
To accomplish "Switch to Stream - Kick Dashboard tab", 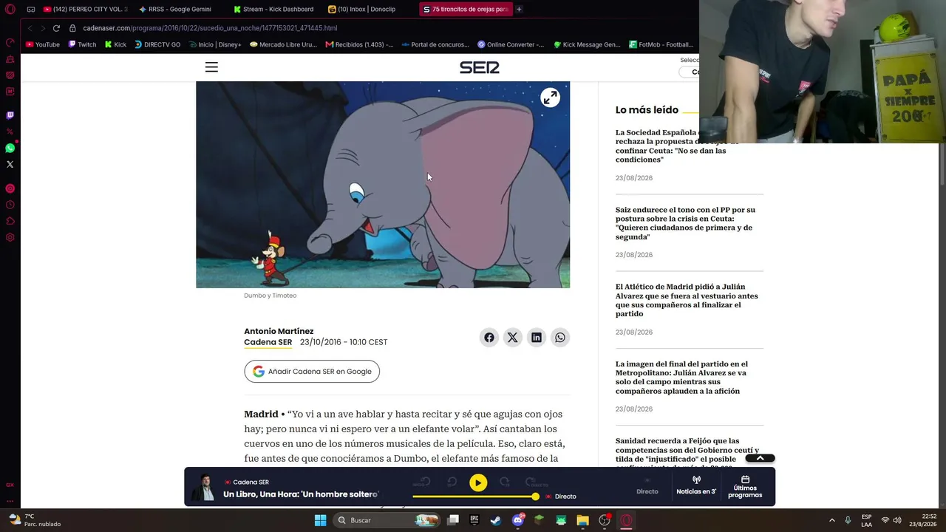I will pyautogui.click(x=277, y=10).
